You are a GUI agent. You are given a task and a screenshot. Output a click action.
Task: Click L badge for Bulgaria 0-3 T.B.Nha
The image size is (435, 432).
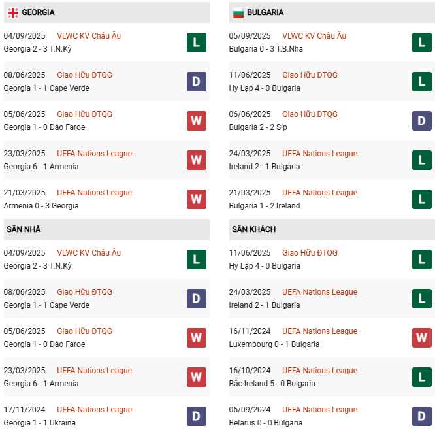(x=422, y=42)
